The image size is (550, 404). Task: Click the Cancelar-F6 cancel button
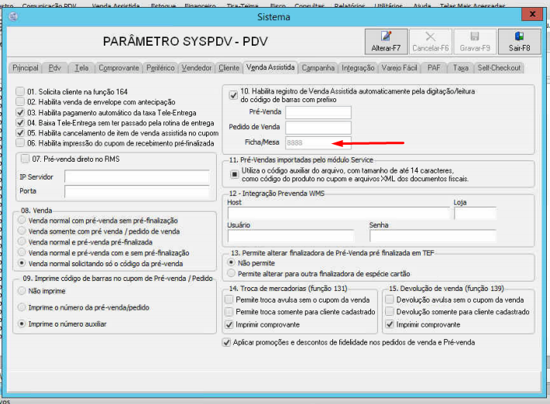(x=431, y=41)
